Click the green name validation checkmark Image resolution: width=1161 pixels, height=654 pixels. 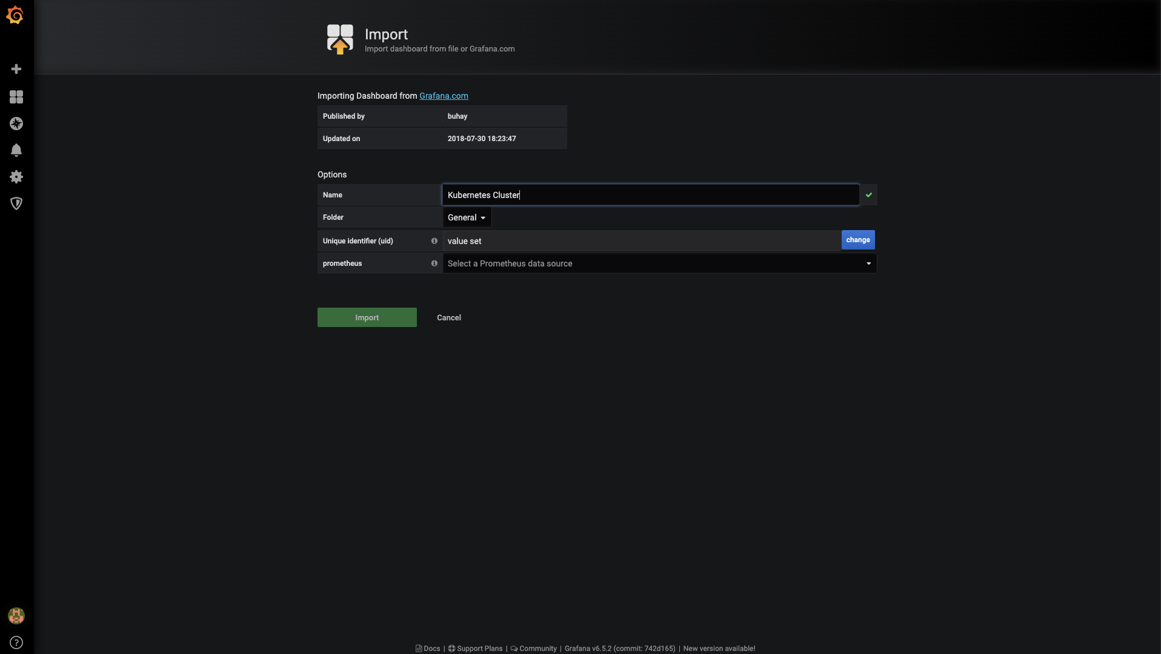pyautogui.click(x=869, y=195)
